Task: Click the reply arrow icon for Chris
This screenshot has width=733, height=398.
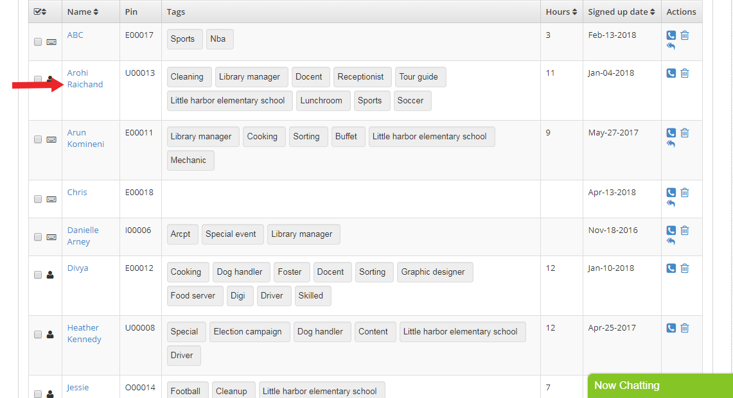Action: (x=671, y=203)
